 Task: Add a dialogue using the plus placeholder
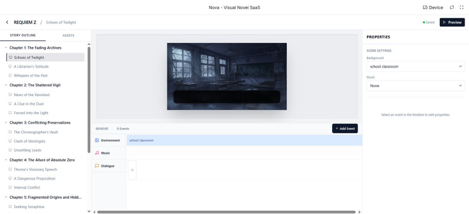(x=132, y=170)
